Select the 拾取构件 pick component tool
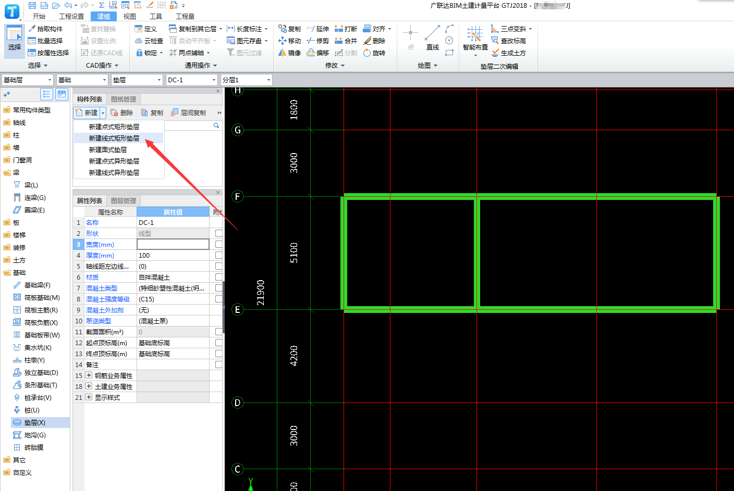 tap(45, 29)
